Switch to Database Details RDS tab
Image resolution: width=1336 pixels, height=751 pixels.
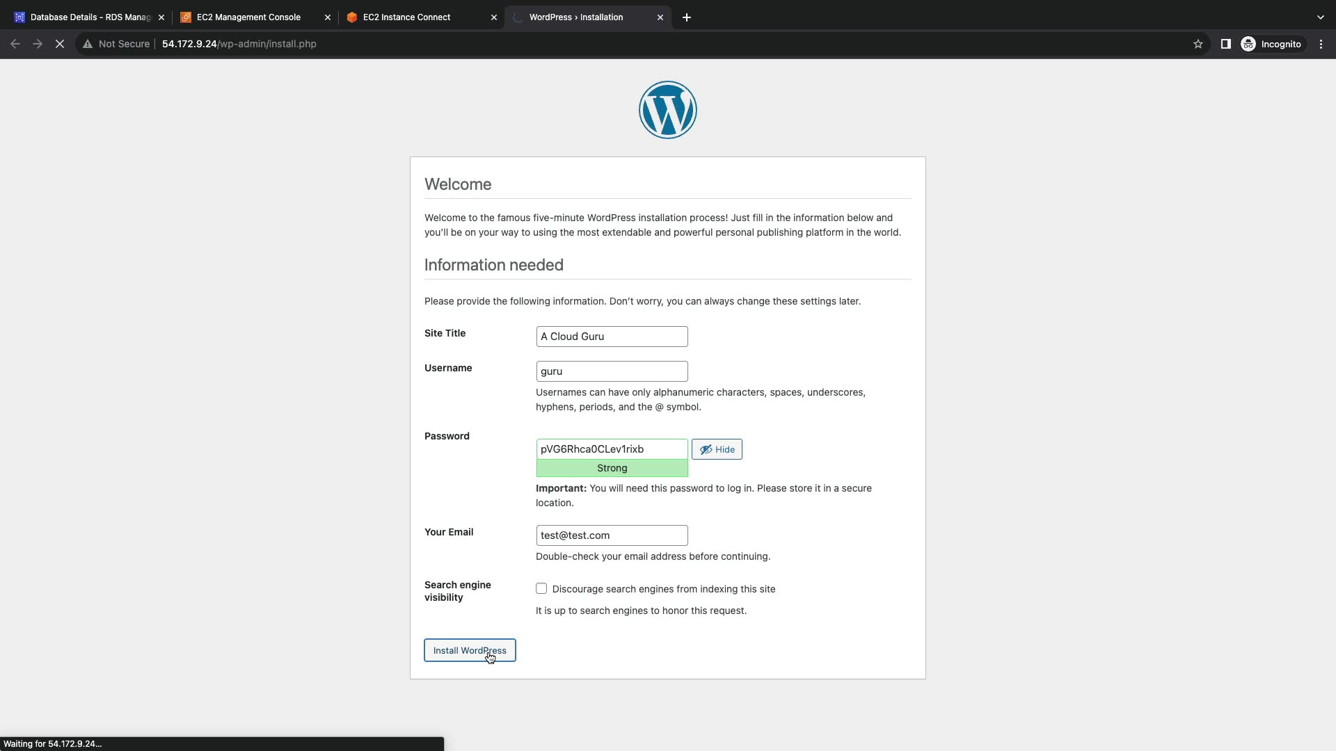click(83, 17)
